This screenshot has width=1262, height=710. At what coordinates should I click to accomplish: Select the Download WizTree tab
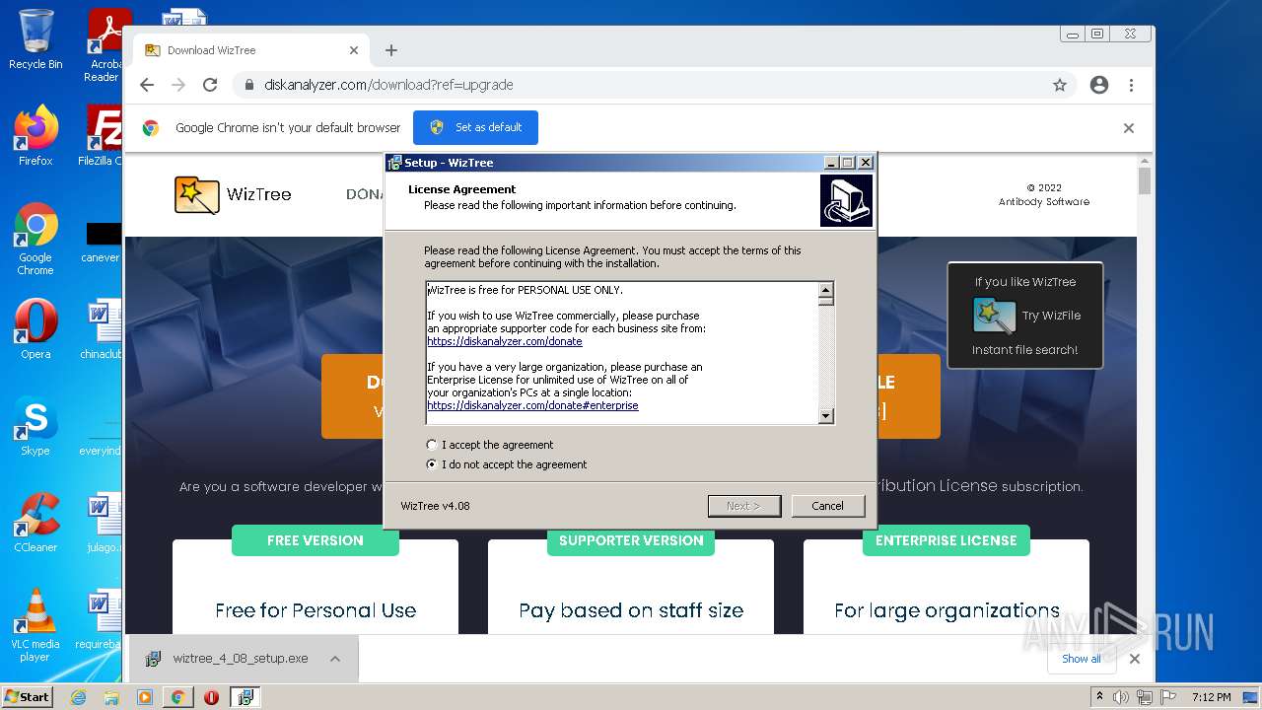coord(251,50)
